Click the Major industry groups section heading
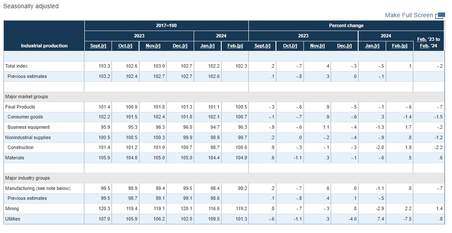 tap(28, 178)
